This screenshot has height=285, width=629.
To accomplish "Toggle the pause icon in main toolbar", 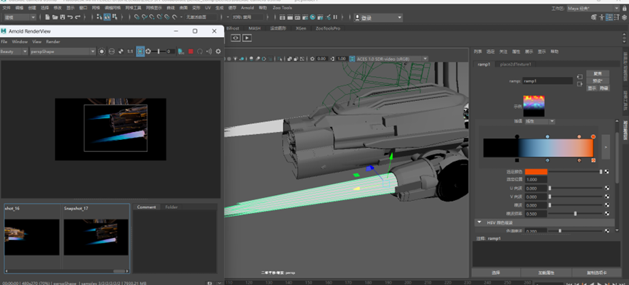I will pos(335,17).
